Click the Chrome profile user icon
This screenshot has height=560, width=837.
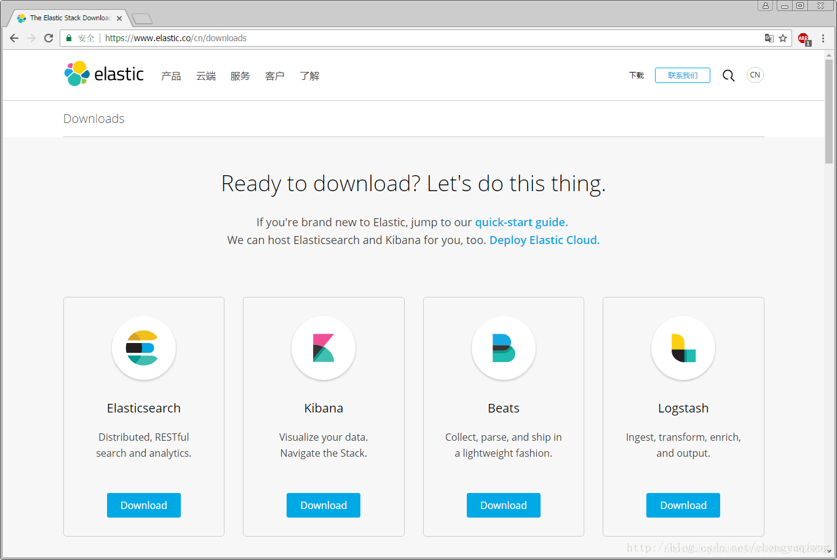[x=765, y=6]
